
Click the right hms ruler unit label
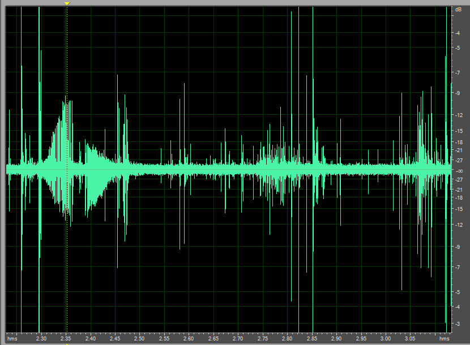444,339
